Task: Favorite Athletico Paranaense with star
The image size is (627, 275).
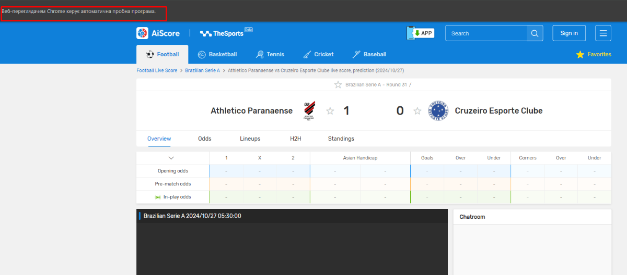Action: click(330, 111)
